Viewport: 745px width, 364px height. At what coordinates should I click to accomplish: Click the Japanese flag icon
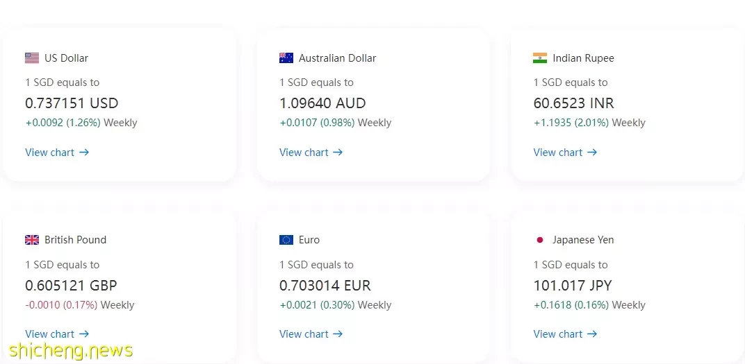[540, 240]
